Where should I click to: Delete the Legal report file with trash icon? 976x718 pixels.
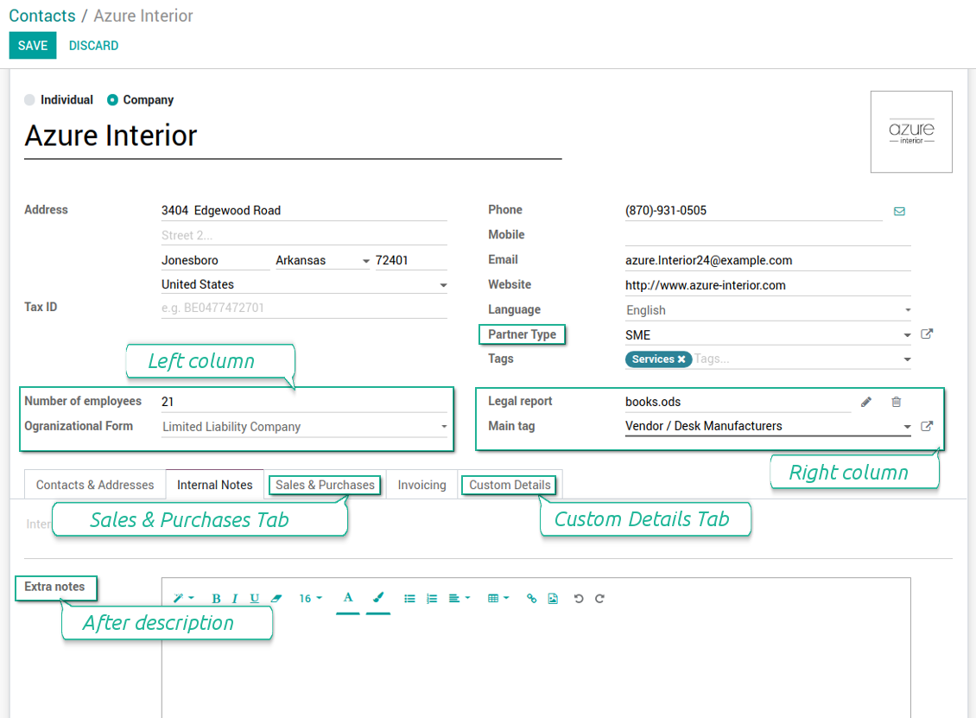897,402
